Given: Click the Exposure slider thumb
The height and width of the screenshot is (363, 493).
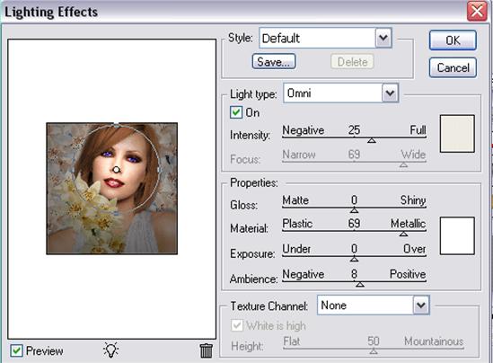Looking at the screenshot, I should [x=354, y=259].
